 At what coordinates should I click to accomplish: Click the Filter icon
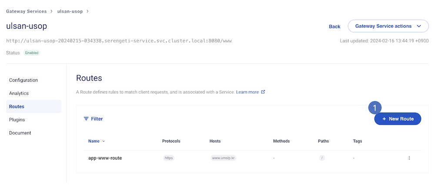coord(86,119)
